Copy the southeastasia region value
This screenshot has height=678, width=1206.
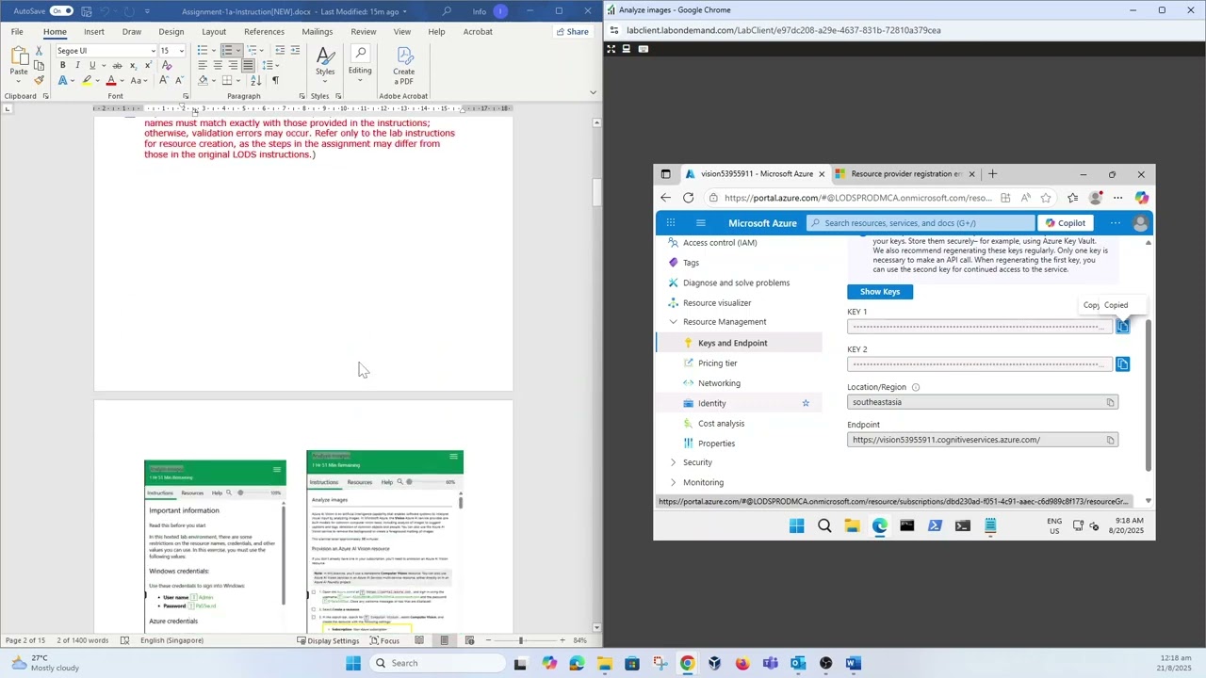[x=1110, y=403]
